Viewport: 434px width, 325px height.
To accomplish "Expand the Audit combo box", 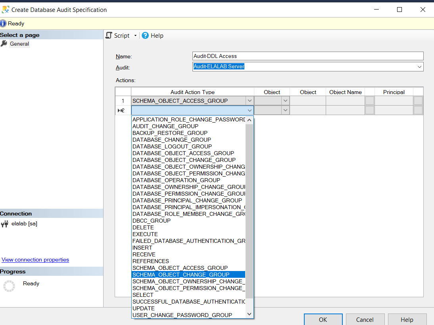I will [419, 67].
